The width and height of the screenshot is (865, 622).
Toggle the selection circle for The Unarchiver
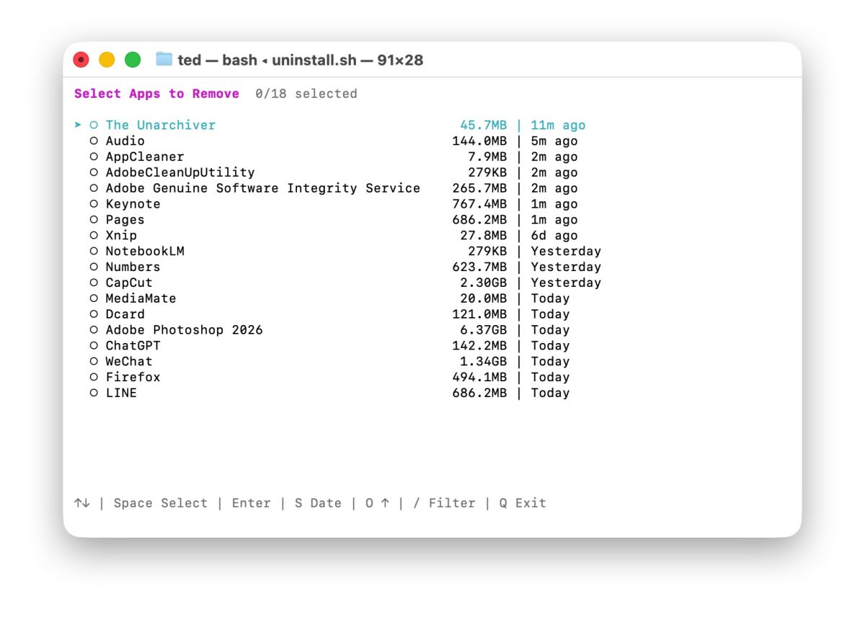[x=94, y=125]
